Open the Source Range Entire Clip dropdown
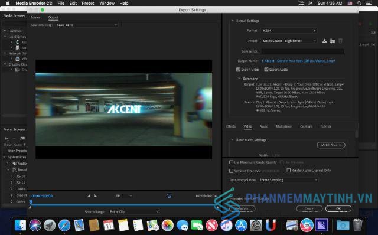 point(134,211)
